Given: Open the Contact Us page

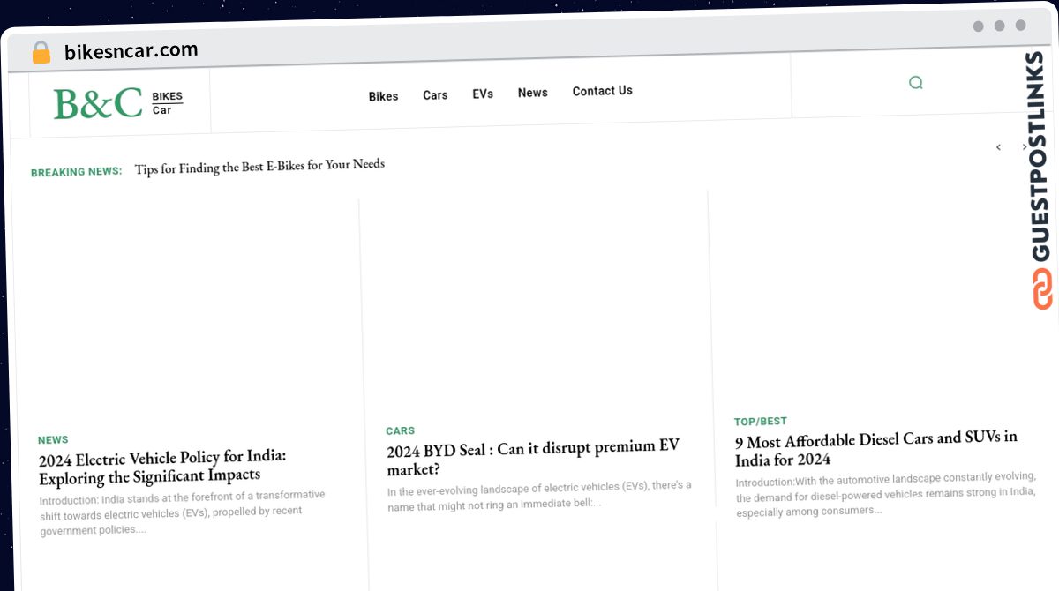Looking at the screenshot, I should [602, 91].
